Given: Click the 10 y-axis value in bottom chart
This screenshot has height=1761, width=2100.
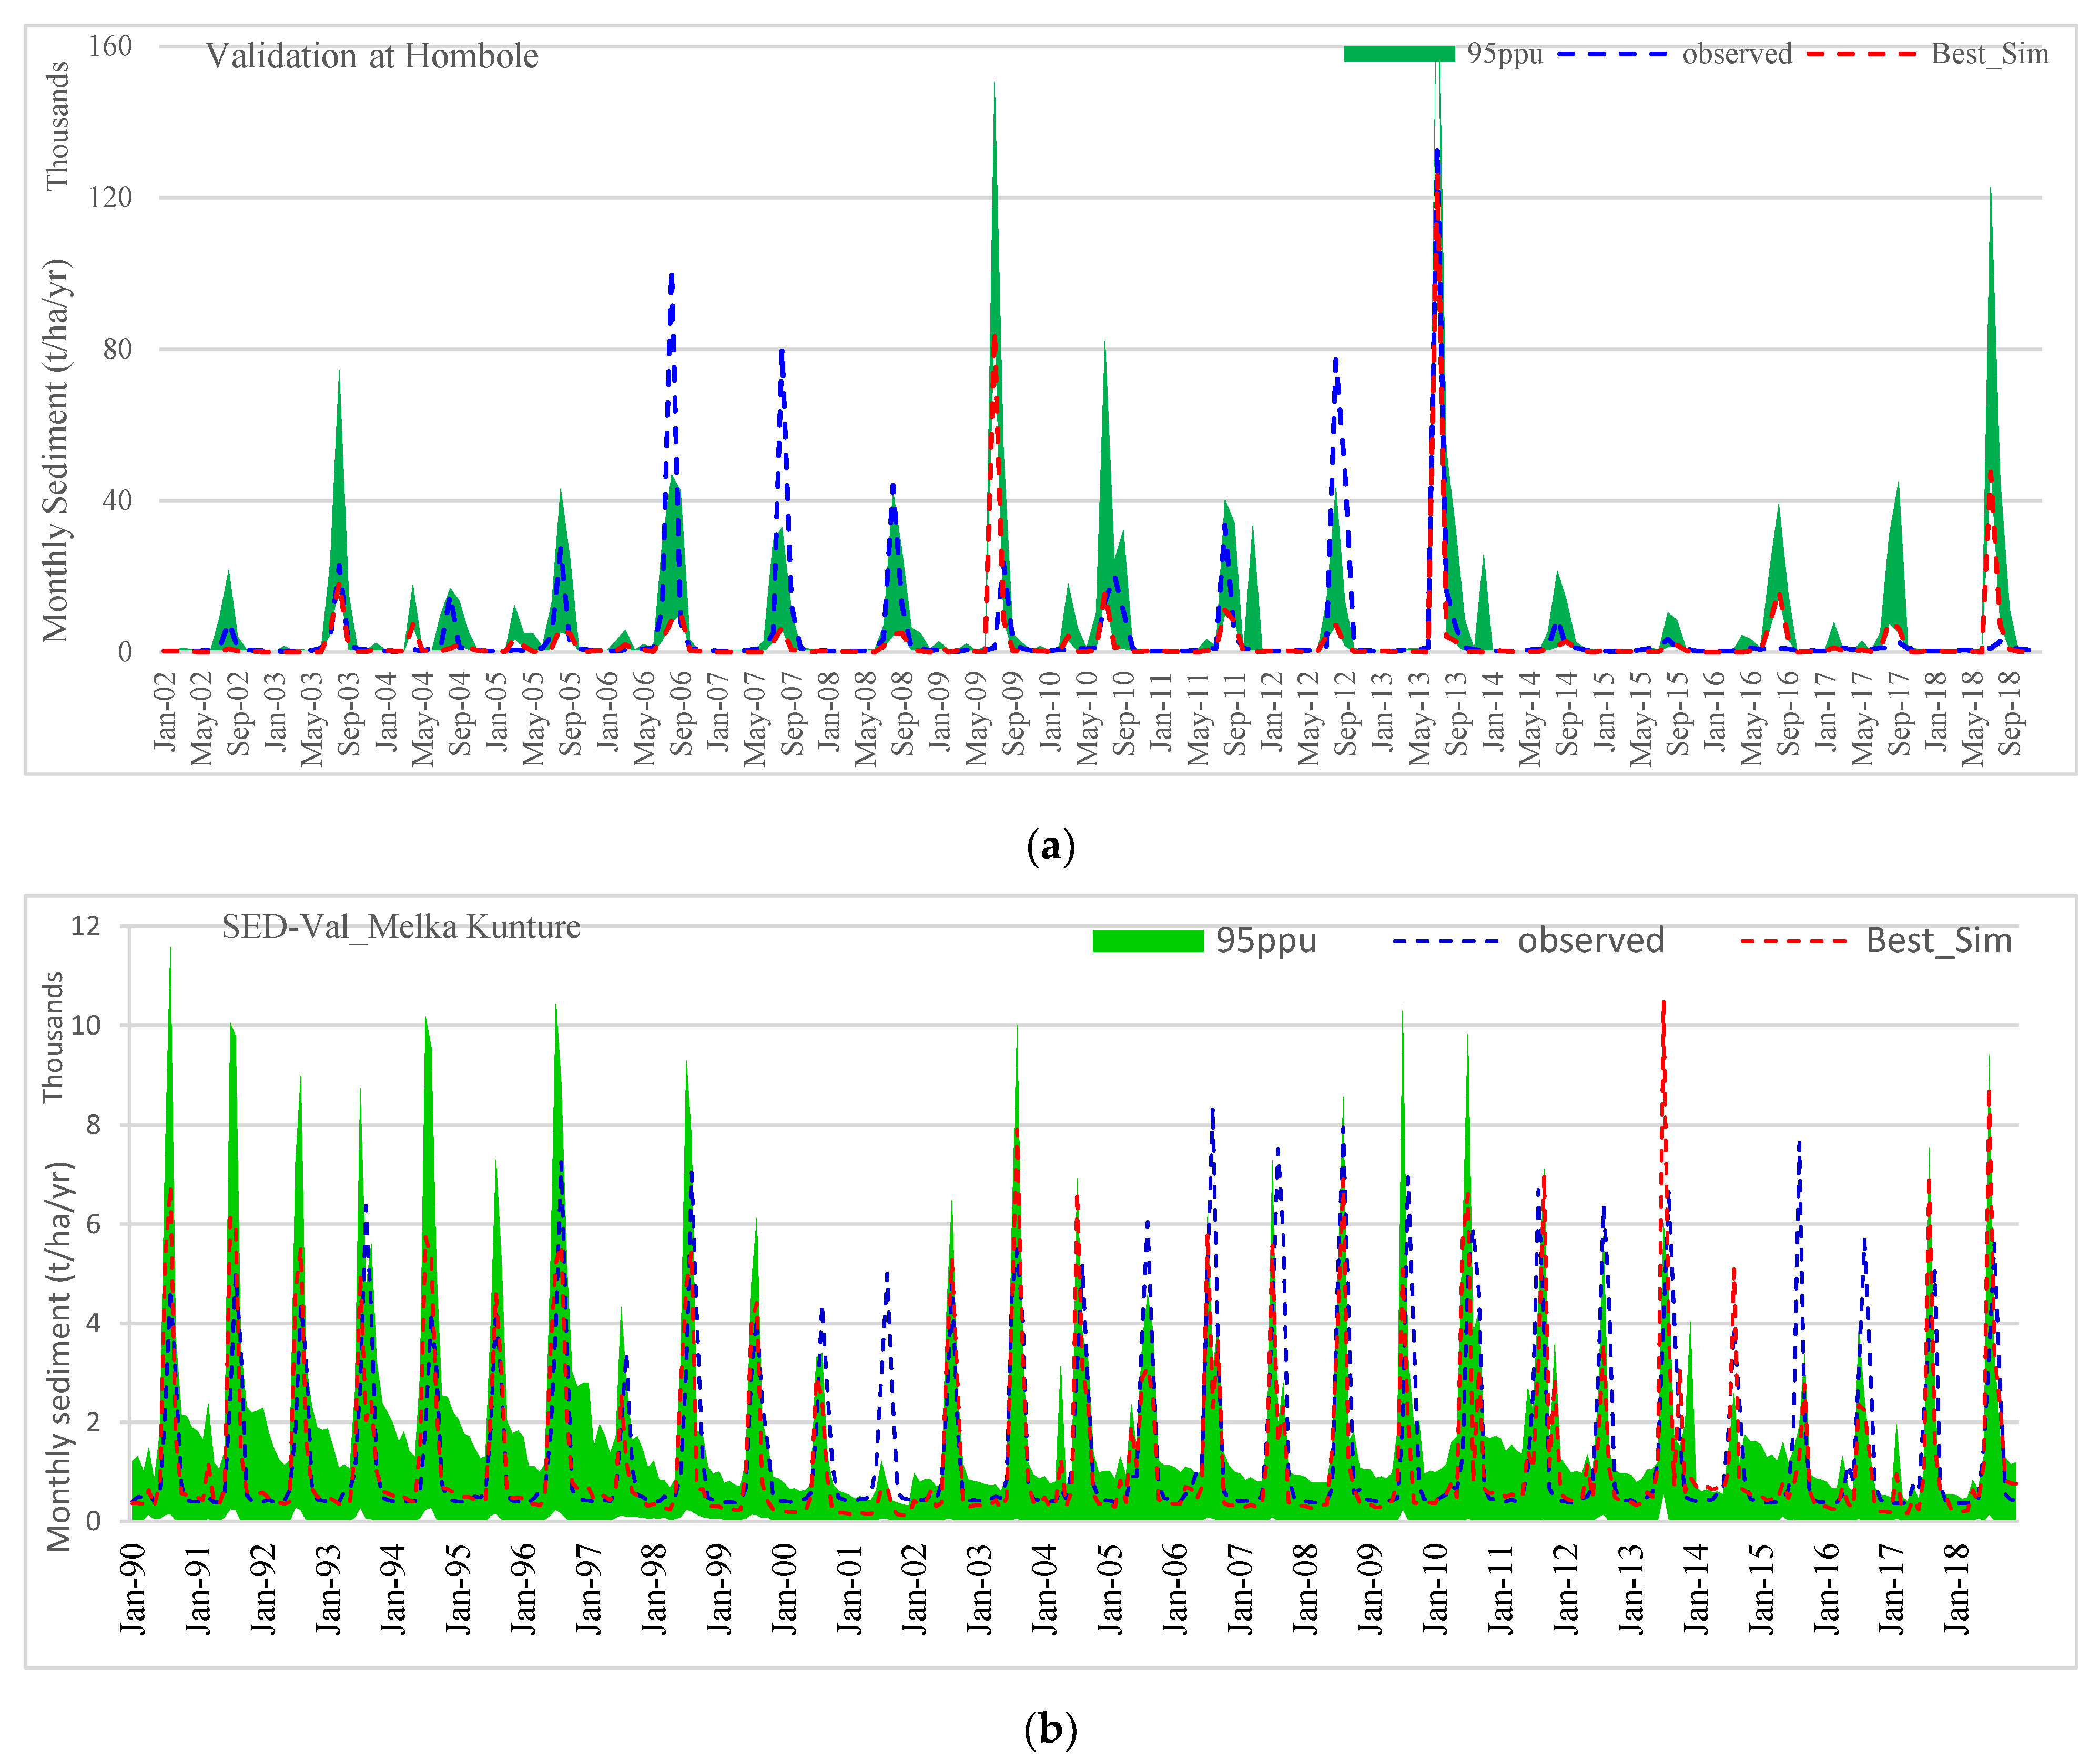Looking at the screenshot, I should (85, 1025).
